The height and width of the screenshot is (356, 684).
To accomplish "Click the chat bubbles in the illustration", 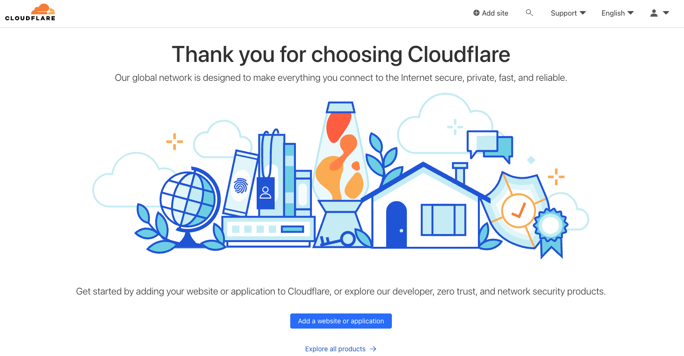I will pyautogui.click(x=490, y=144).
